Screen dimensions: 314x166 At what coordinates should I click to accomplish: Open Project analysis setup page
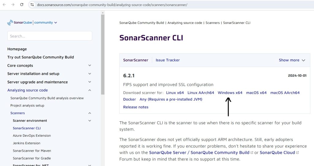pos(27,105)
